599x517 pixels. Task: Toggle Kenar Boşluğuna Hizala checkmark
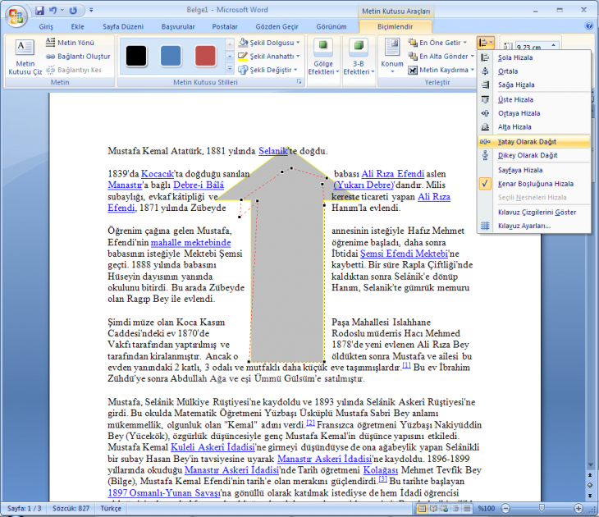click(535, 184)
